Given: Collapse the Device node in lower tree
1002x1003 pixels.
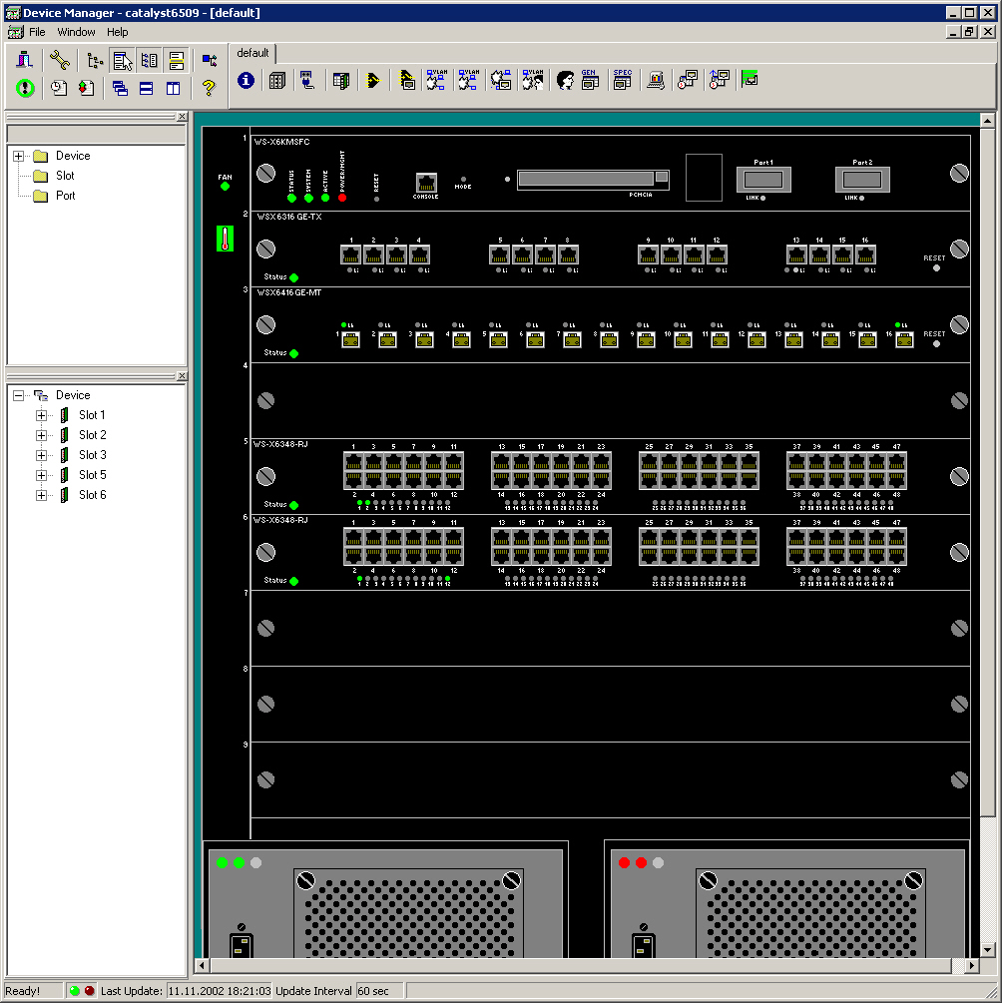Looking at the screenshot, I should point(18,395).
